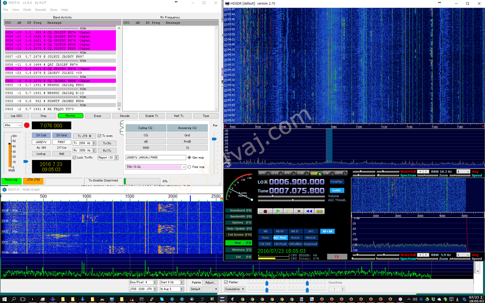485x303 pixels.
Task: Select the Free msg radio button
Action: [189, 167]
